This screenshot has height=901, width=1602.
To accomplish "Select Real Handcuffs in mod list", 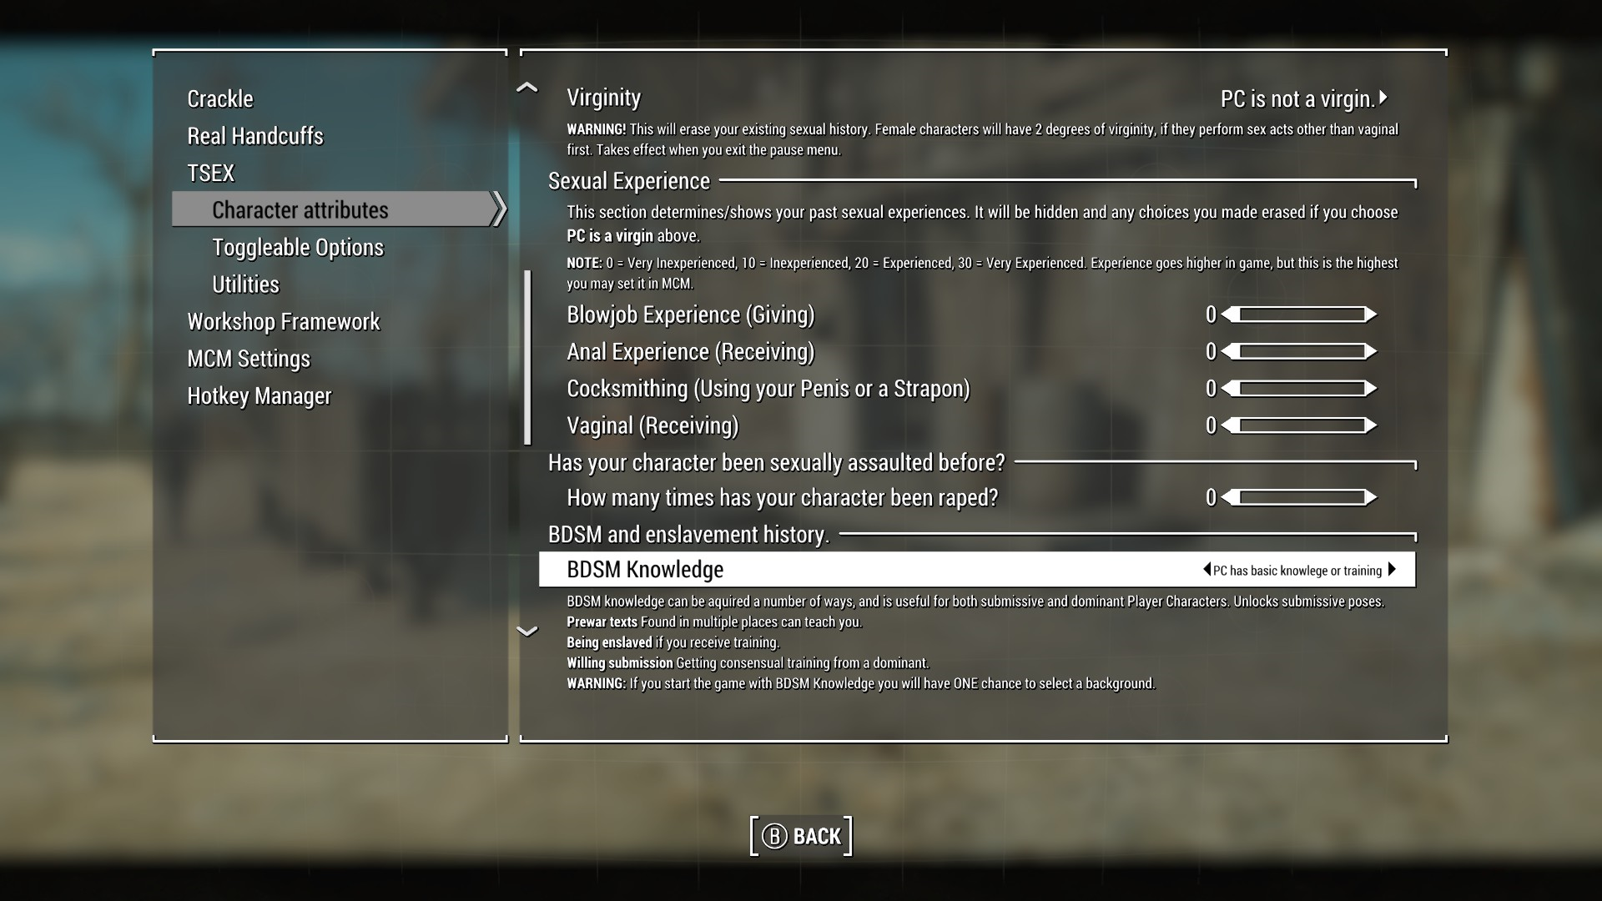I will click(x=254, y=136).
